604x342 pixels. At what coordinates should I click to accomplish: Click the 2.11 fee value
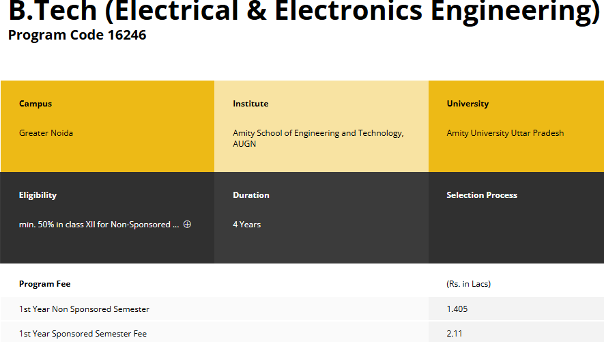point(454,334)
